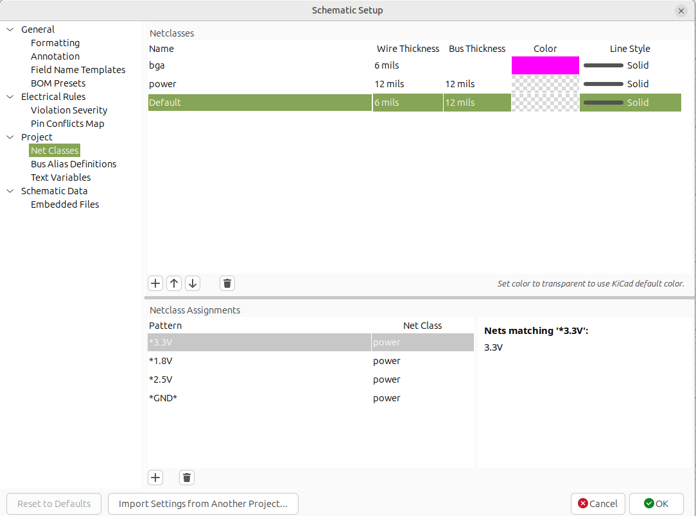Delete selected netclass assignment pattern

coord(187,478)
